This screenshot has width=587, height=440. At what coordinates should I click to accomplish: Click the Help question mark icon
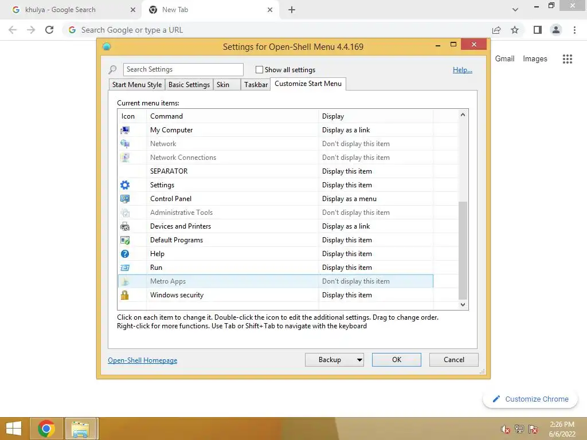click(x=124, y=254)
